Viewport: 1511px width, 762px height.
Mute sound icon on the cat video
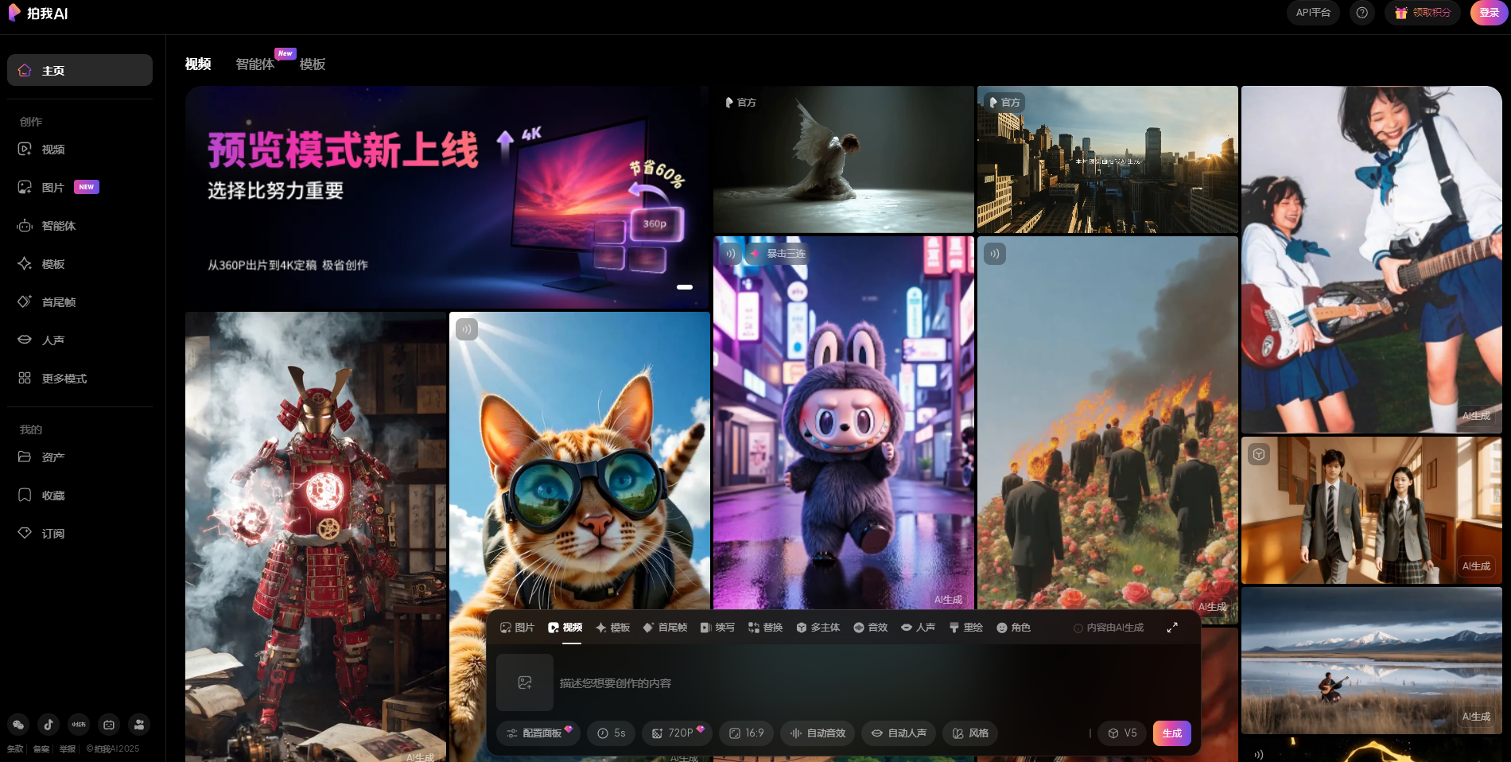(x=467, y=329)
